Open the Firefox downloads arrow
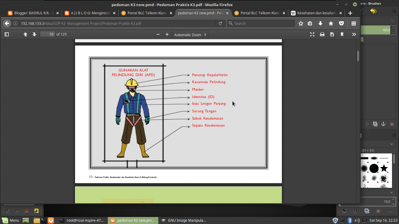Viewport: 399px width, 224px height. pyautogui.click(x=320, y=23)
